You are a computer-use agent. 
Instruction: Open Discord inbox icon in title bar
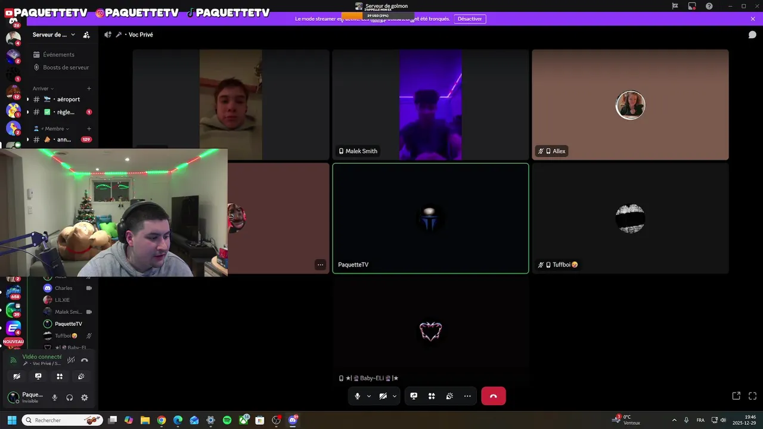tap(692, 6)
